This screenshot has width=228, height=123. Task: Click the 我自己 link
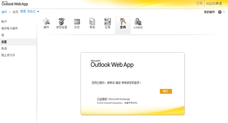point(31,11)
